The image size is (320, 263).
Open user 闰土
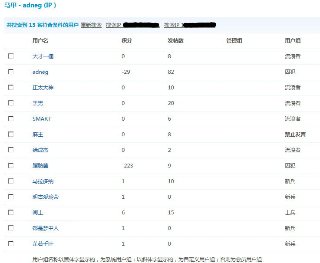point(38,213)
